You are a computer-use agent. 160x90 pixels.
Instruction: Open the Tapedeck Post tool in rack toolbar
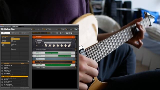click(x=67, y=33)
